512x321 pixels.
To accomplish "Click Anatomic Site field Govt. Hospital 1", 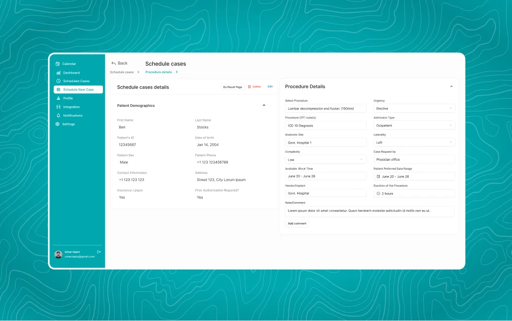I will click(x=325, y=143).
